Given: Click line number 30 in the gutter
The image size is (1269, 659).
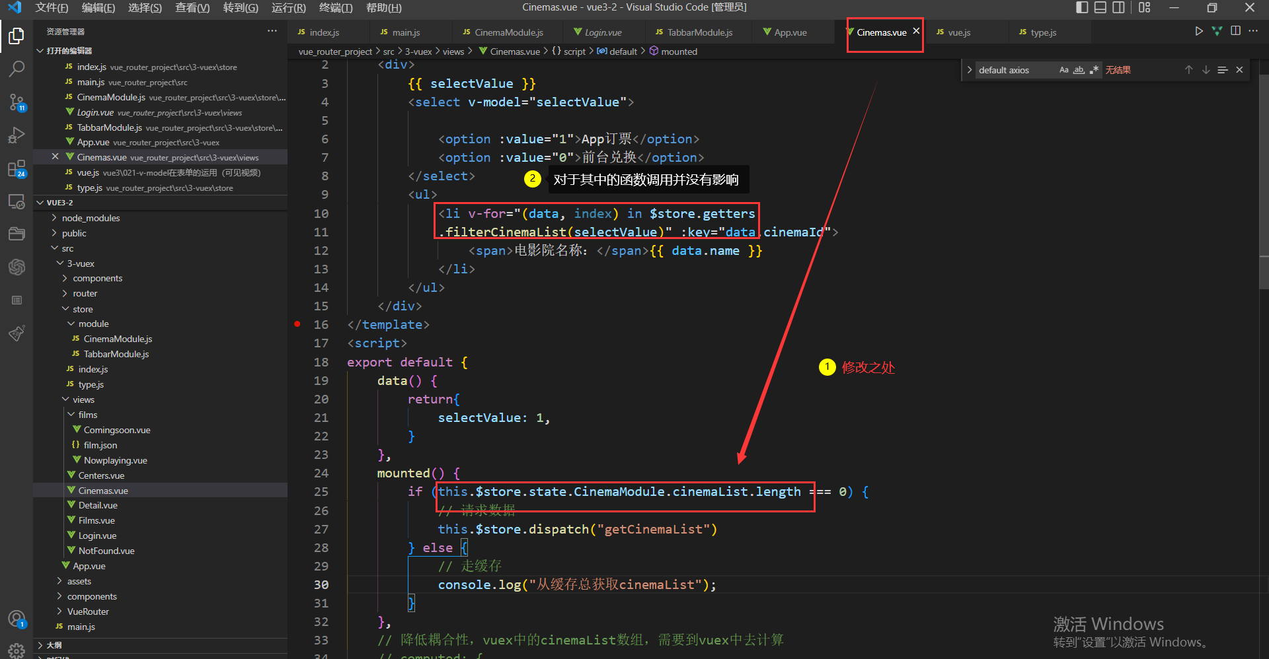Looking at the screenshot, I should (x=321, y=584).
